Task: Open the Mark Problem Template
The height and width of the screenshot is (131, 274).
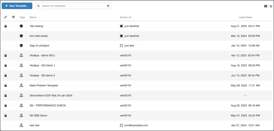Action: point(44,86)
